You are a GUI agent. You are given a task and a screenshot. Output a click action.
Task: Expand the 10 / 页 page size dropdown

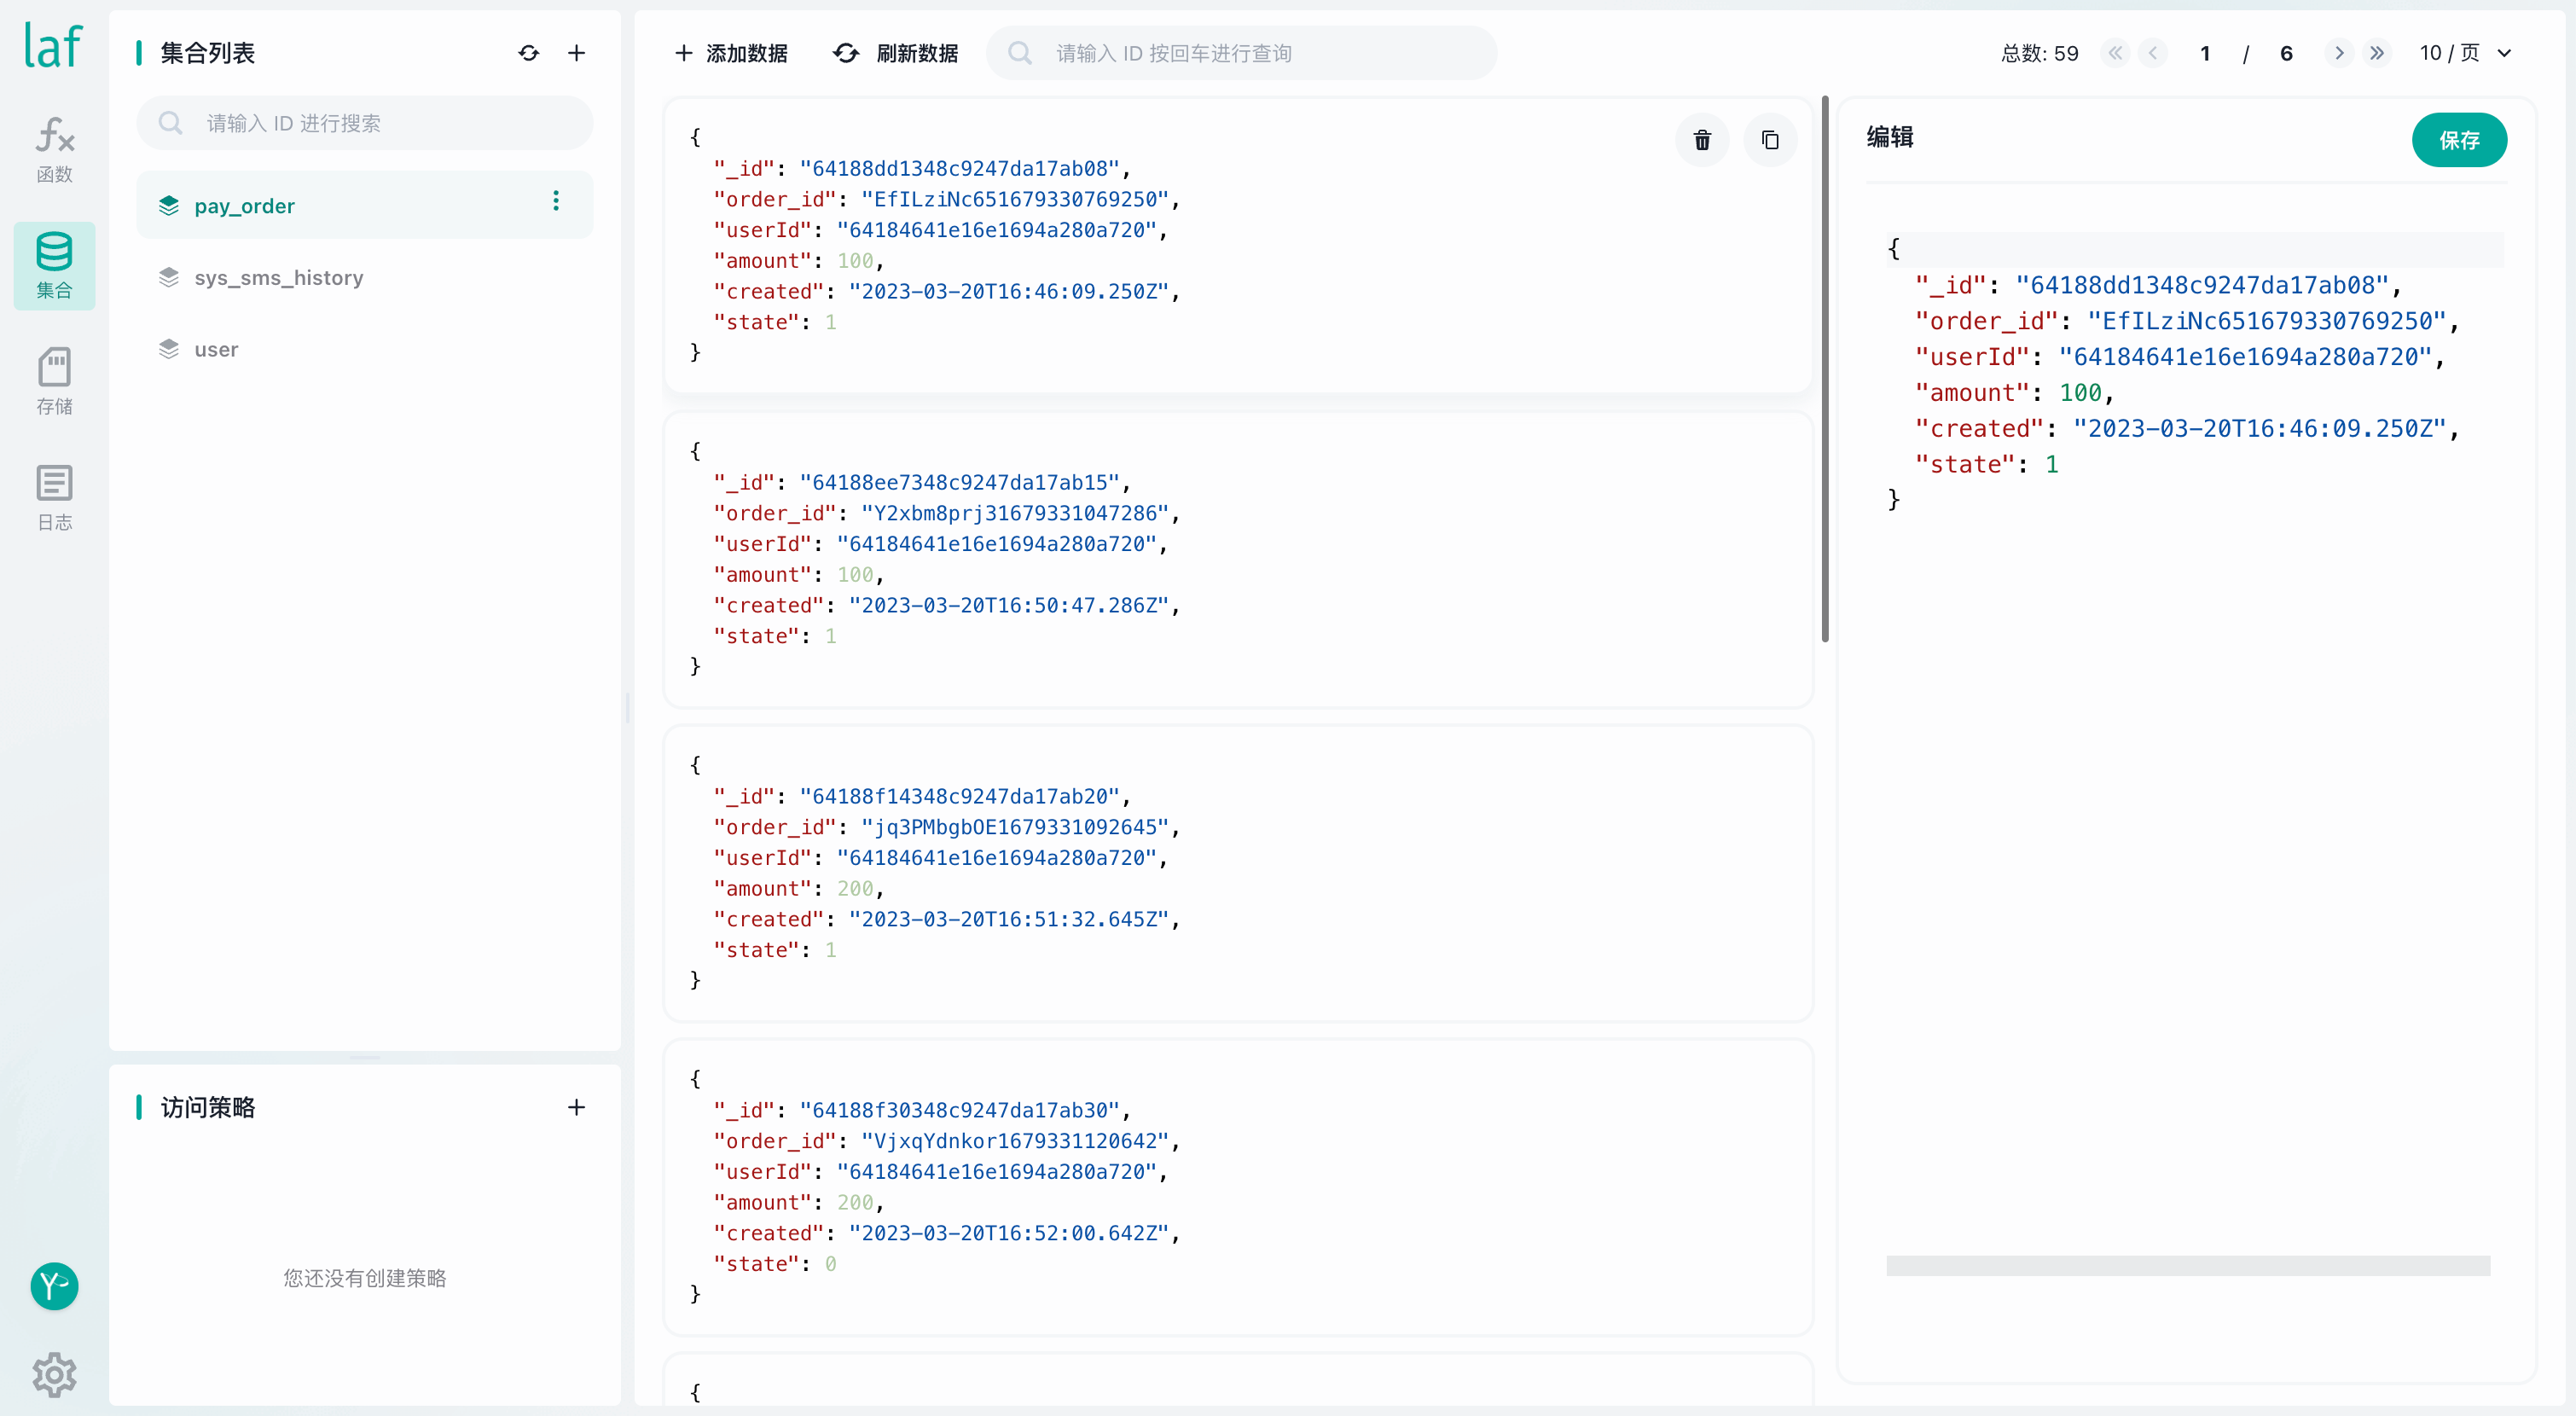(2466, 53)
